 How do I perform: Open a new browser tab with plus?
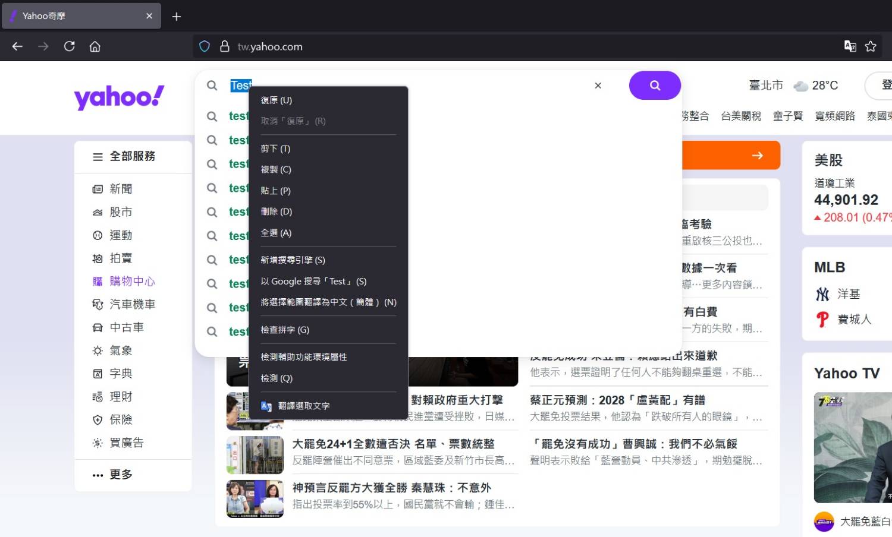pyautogui.click(x=176, y=17)
